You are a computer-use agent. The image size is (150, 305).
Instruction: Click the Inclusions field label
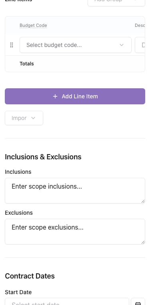point(18,172)
